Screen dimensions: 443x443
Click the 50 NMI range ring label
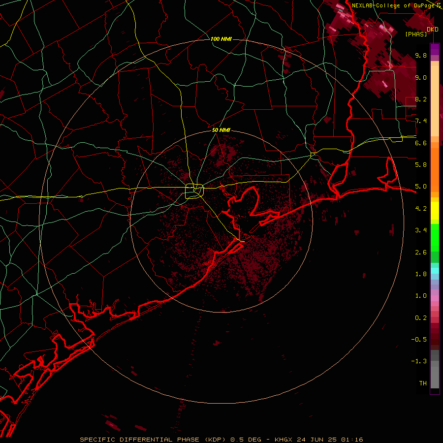click(221, 130)
